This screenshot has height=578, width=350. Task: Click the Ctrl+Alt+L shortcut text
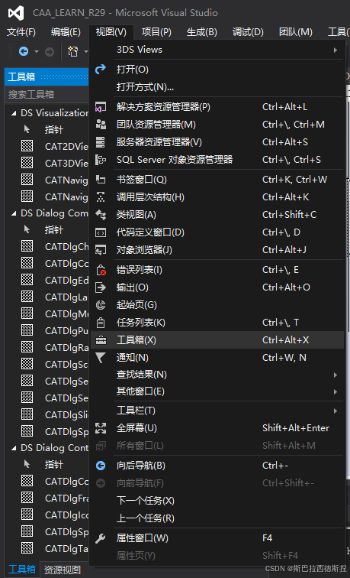click(285, 107)
